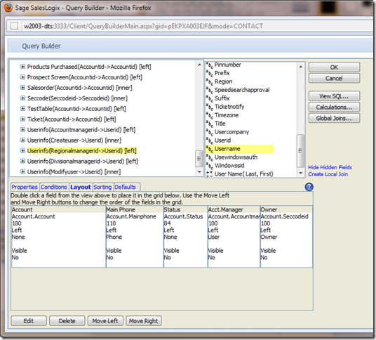
Task: Click field icon next to Pinnumber
Action: [210, 65]
